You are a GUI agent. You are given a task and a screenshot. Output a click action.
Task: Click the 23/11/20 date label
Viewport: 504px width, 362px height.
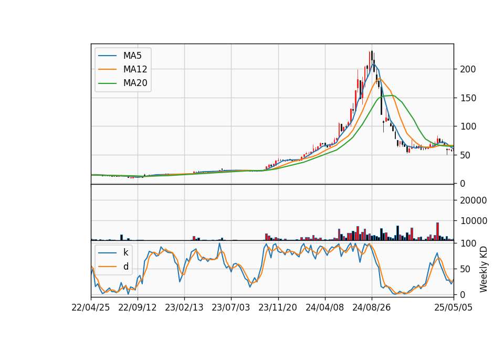point(278,307)
